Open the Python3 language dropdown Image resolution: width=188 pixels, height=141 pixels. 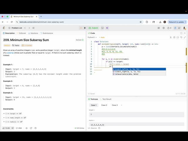(92, 37)
